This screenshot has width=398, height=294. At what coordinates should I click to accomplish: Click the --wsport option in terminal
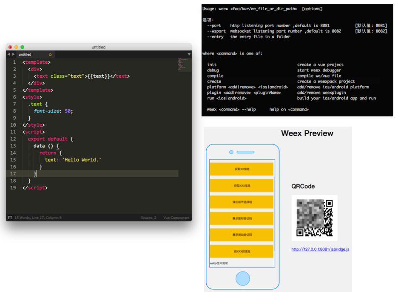[x=216, y=31]
